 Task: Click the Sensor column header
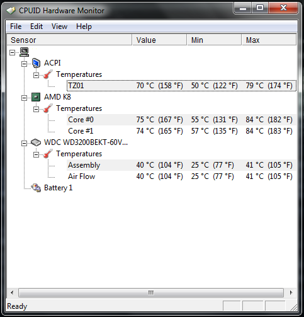pyautogui.click(x=69, y=40)
